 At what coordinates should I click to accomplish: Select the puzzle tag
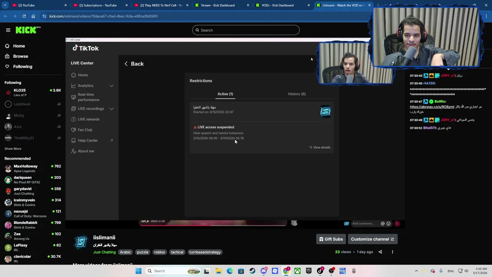143,252
